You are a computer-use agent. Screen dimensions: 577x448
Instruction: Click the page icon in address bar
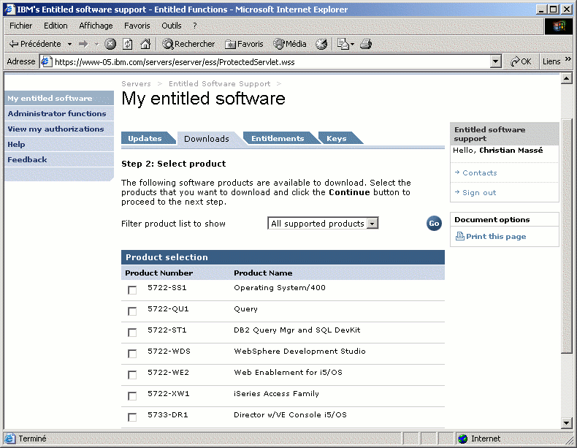coord(46,61)
